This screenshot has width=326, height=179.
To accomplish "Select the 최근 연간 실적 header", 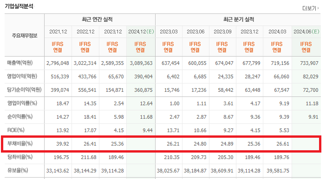I will pos(97,19).
